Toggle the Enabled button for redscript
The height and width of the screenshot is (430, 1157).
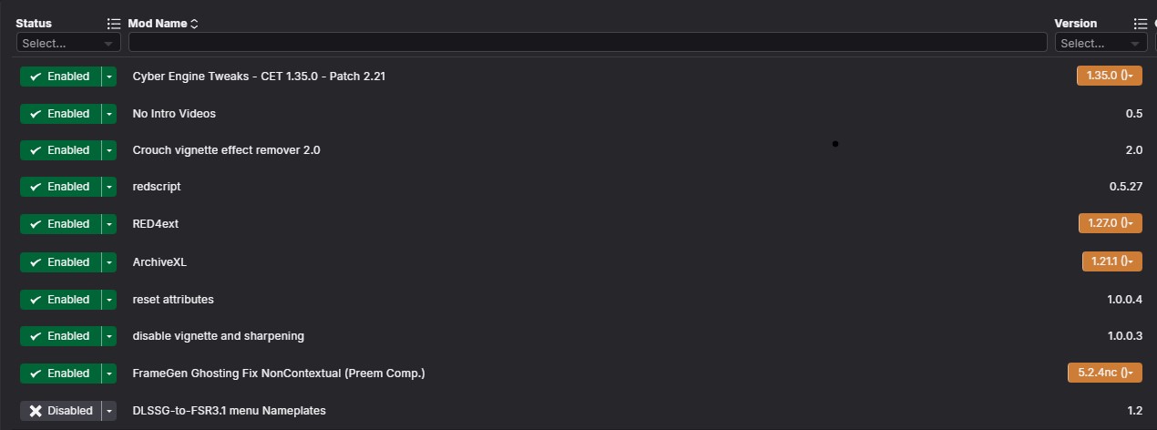(x=60, y=187)
